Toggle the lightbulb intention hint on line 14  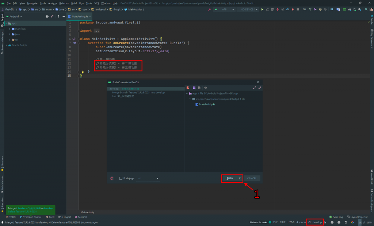tap(83, 72)
